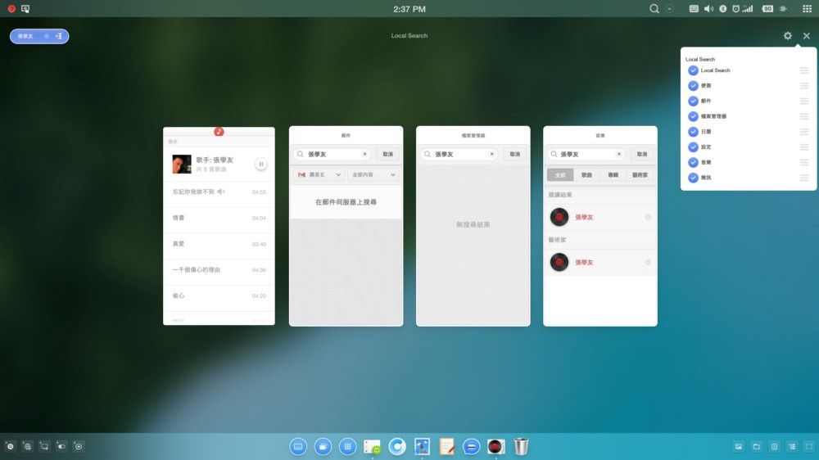The image size is (819, 460).
Task: Open the app grid icon in top-right corner
Action: click(x=806, y=9)
